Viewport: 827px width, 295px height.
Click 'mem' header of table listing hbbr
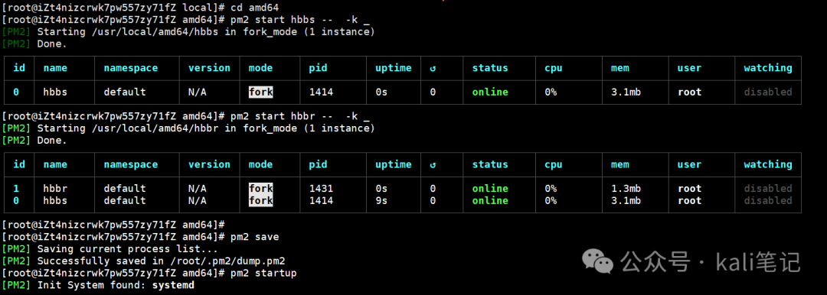(619, 164)
